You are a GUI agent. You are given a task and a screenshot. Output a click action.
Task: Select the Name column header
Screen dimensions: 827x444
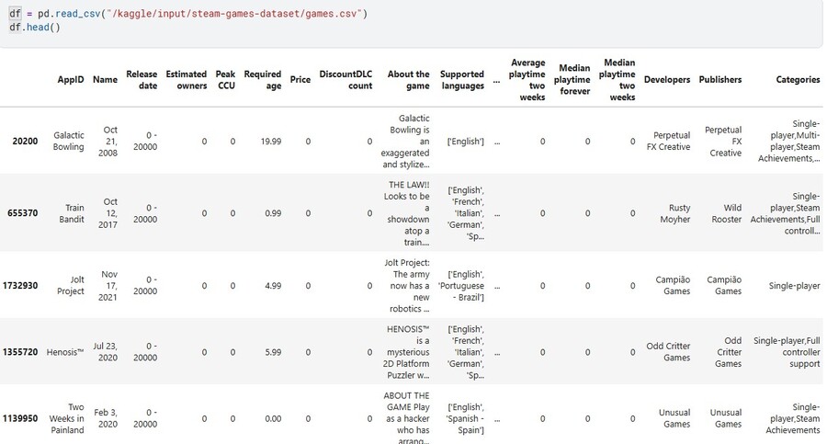tap(105, 80)
